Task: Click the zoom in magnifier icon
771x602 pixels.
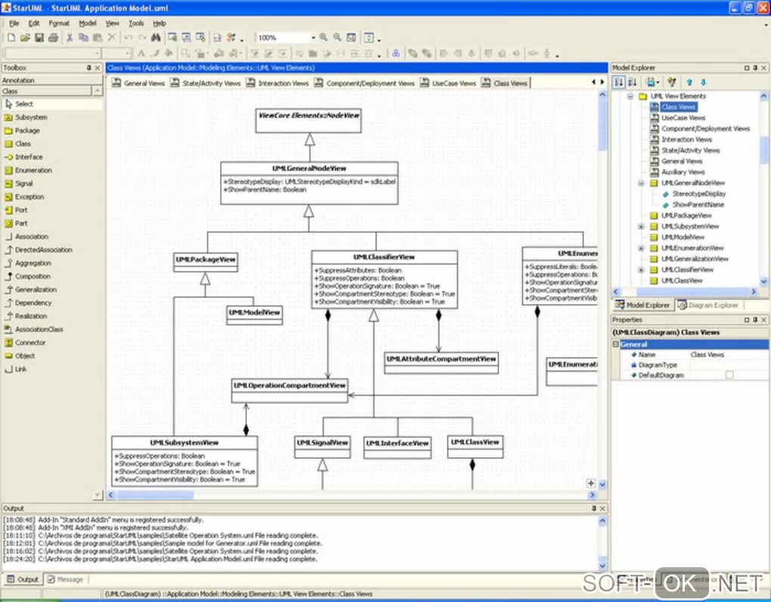Action: point(324,37)
